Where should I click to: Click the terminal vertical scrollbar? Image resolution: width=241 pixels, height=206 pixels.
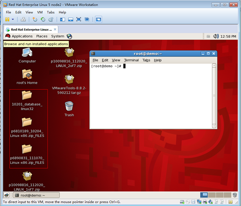(214, 96)
